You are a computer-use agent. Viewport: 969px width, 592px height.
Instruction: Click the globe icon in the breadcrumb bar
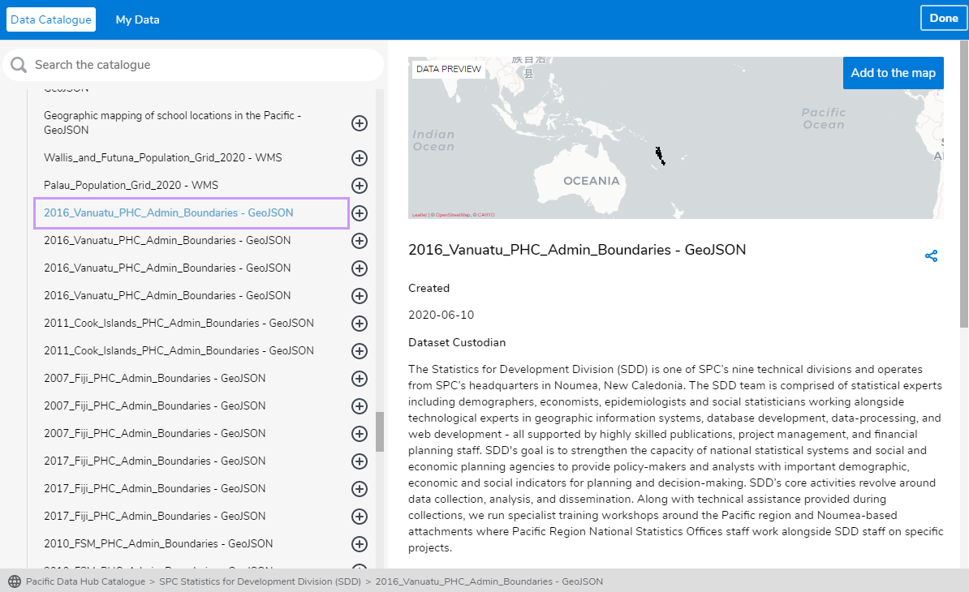pyautogui.click(x=15, y=581)
